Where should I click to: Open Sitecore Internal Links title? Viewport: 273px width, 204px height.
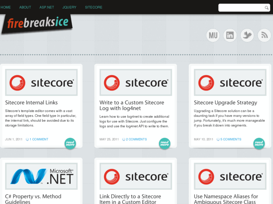point(31,103)
